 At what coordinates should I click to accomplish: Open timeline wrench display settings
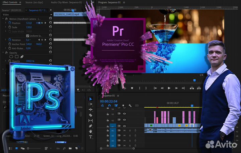(130, 105)
